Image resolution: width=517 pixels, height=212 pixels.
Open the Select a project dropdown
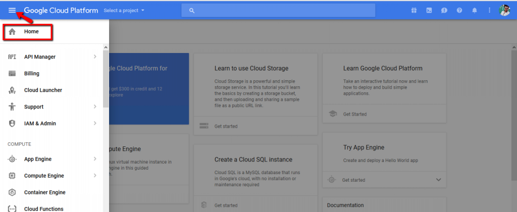coord(124,11)
